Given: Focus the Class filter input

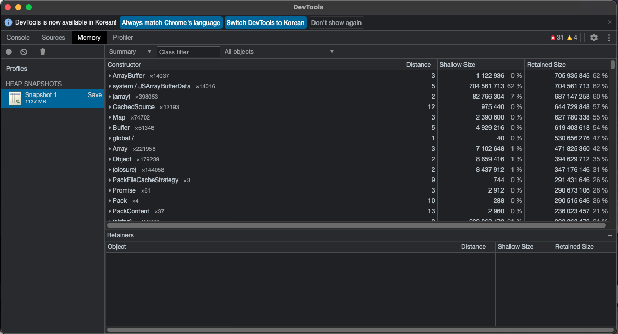Looking at the screenshot, I should point(189,52).
